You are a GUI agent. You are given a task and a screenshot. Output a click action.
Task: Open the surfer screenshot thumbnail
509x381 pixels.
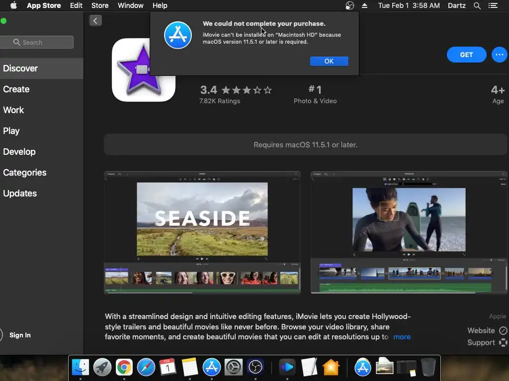pyautogui.click(x=409, y=233)
